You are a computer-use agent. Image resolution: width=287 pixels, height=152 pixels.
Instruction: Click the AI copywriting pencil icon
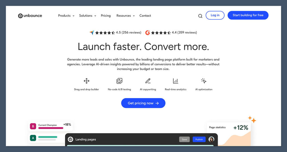coord(148,81)
